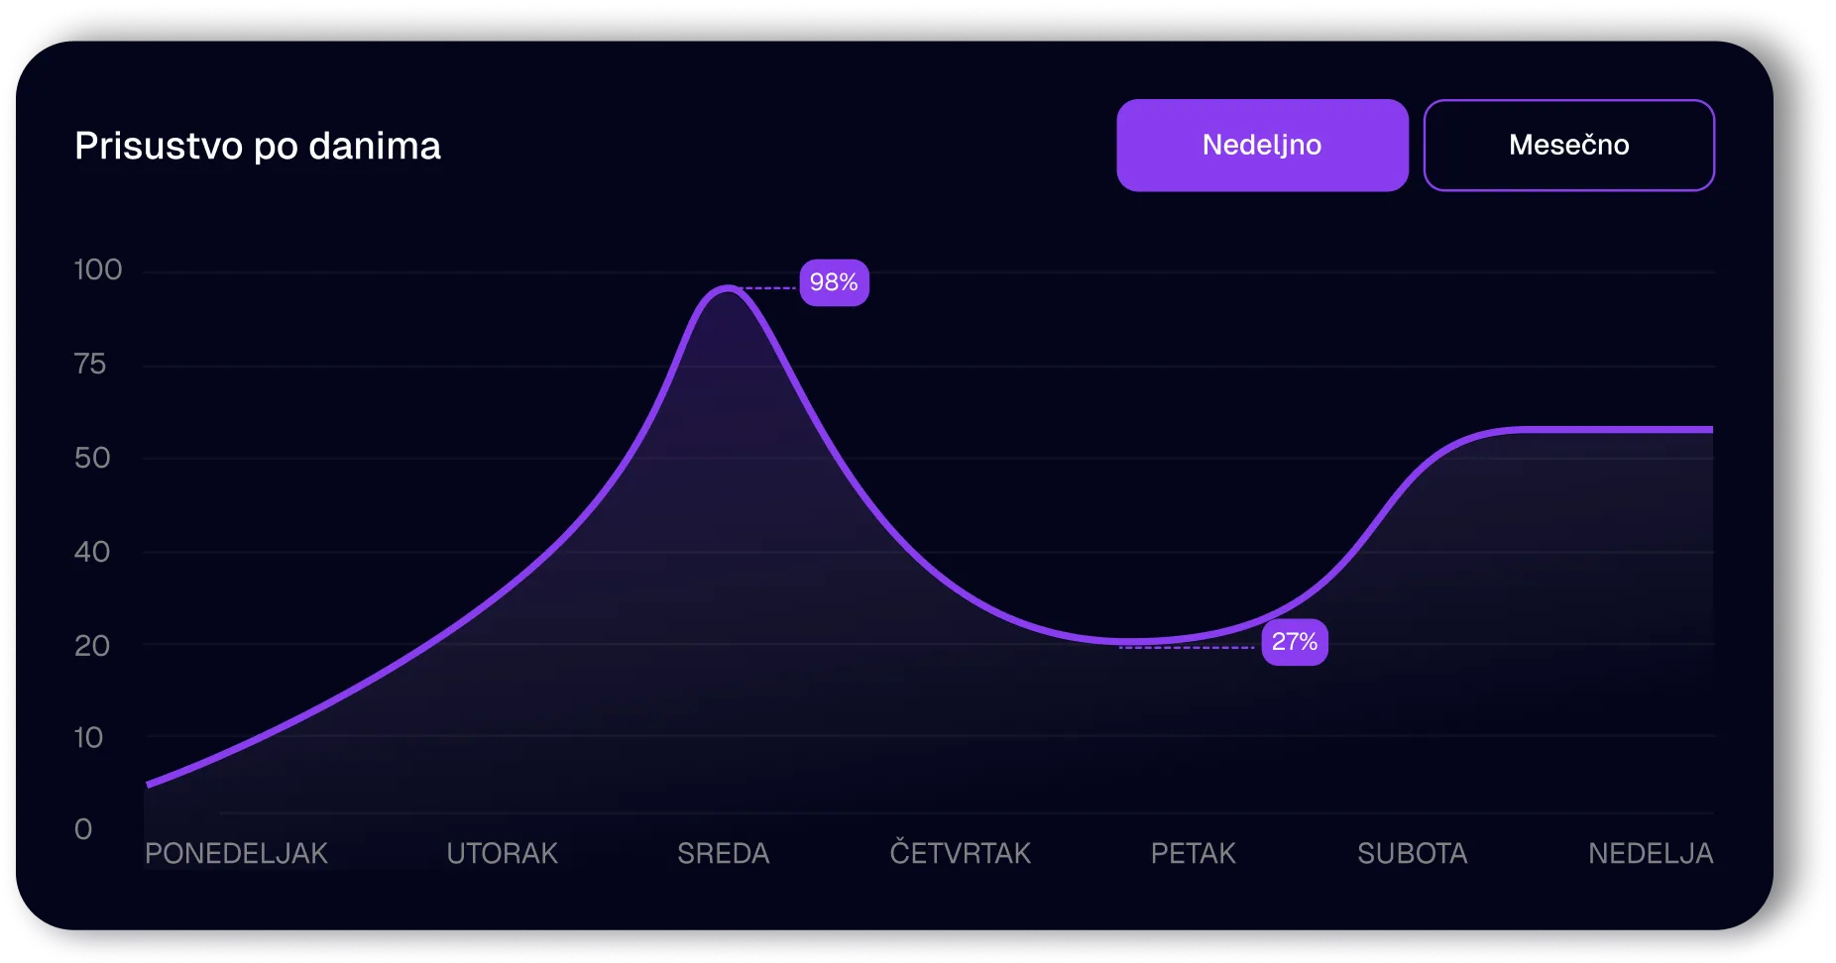
Task: Click the ČETVRTAK axis label
Action: [x=961, y=853]
